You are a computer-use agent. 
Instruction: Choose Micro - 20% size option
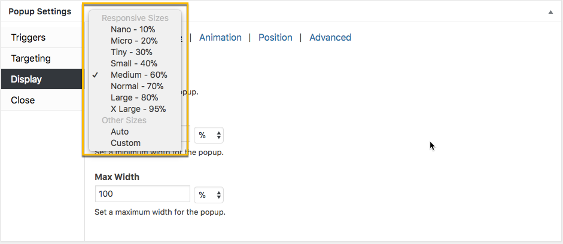tap(134, 41)
